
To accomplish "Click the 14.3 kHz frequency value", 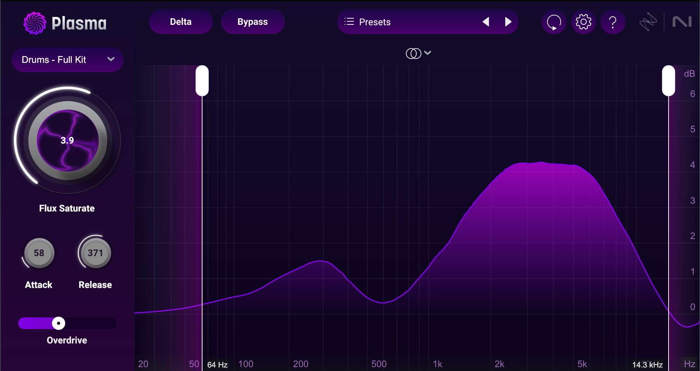I will 647,365.
